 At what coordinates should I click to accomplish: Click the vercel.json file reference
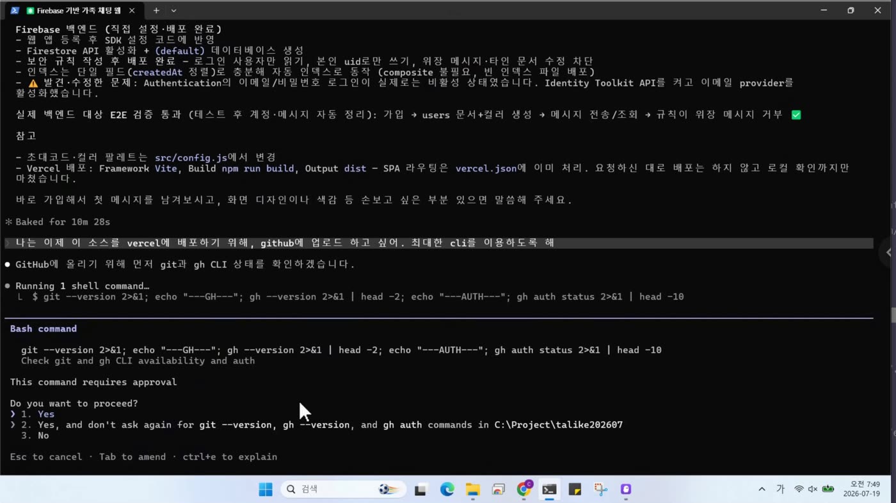(486, 168)
